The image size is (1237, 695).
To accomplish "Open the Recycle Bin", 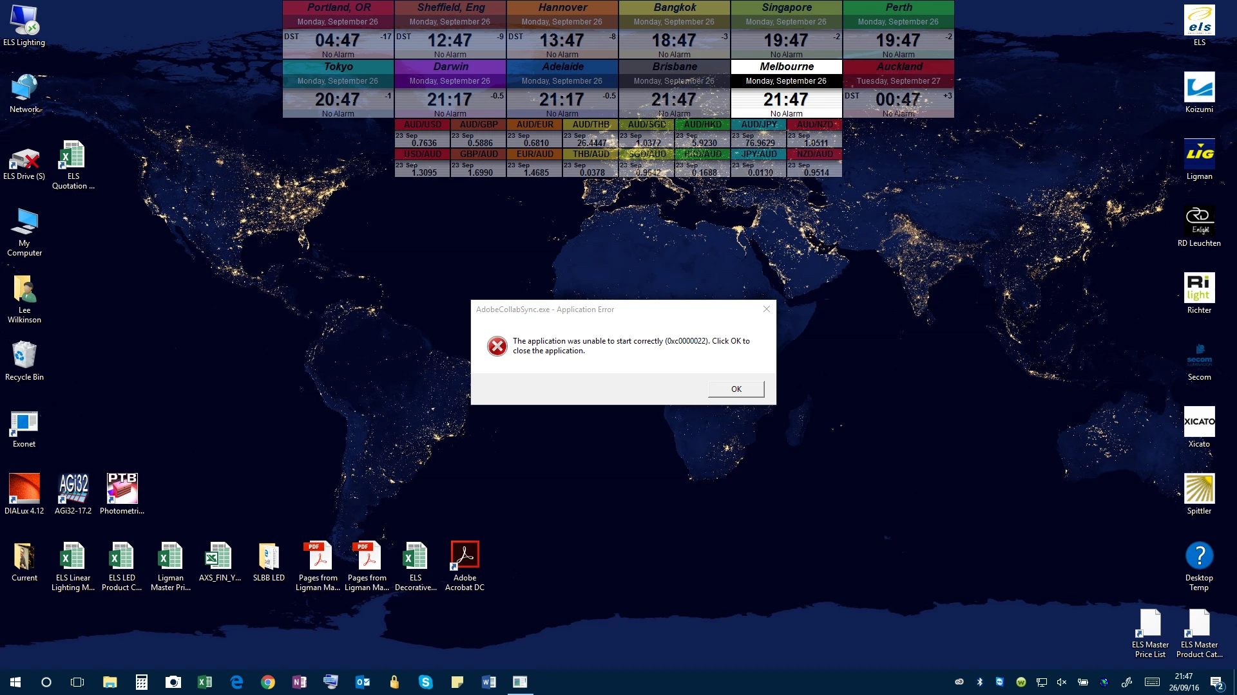I will point(24,355).
